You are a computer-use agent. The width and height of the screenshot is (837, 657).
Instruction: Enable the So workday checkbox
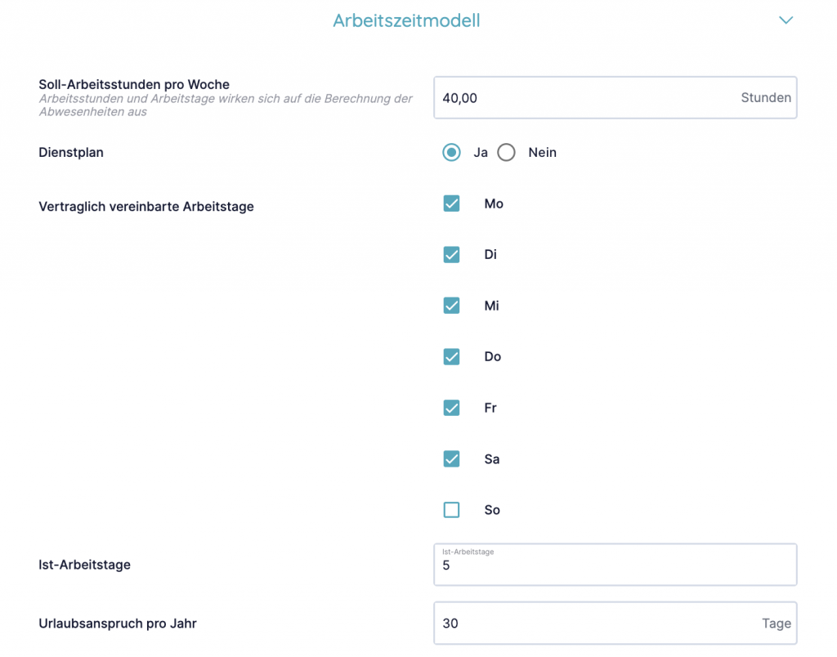[451, 510]
